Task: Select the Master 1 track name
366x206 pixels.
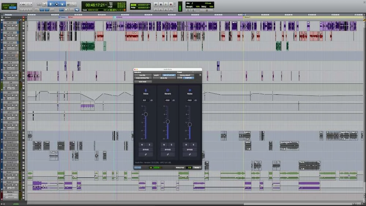Action: point(10,192)
